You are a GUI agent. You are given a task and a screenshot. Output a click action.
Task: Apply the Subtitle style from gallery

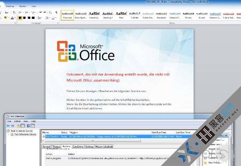click(135, 15)
